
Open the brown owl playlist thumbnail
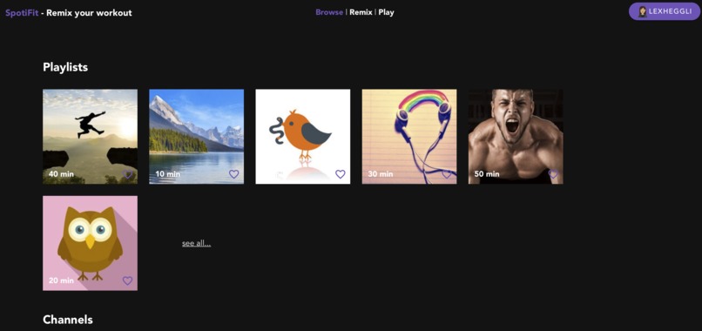[90, 243]
